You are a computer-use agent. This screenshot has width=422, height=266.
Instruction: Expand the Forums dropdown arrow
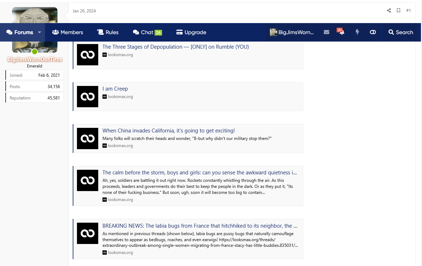[x=40, y=32]
